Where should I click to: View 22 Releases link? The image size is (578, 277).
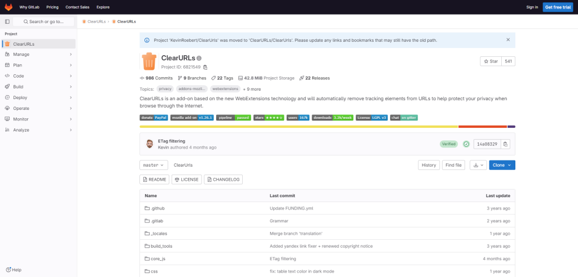point(314,78)
